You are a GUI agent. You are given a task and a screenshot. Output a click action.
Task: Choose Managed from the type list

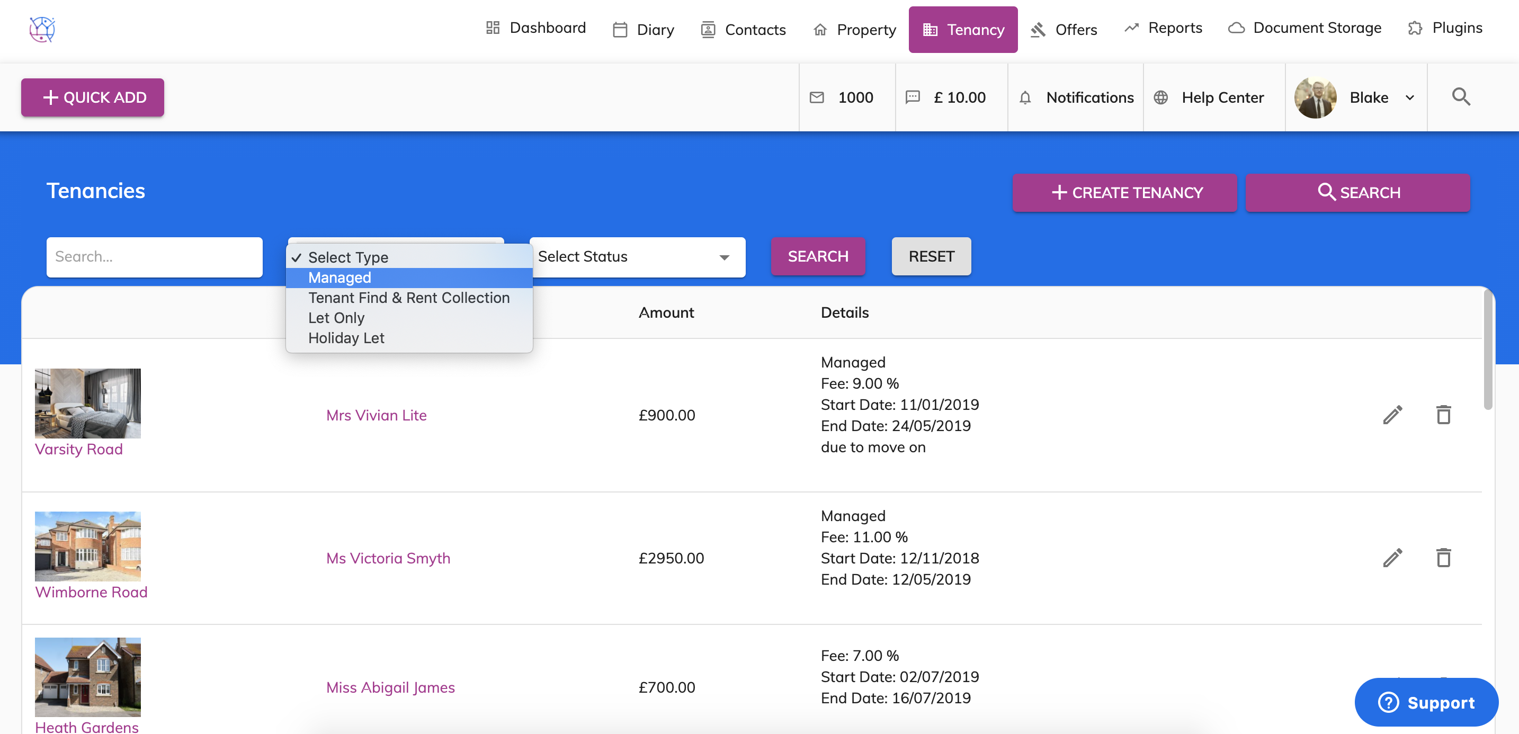[339, 278]
